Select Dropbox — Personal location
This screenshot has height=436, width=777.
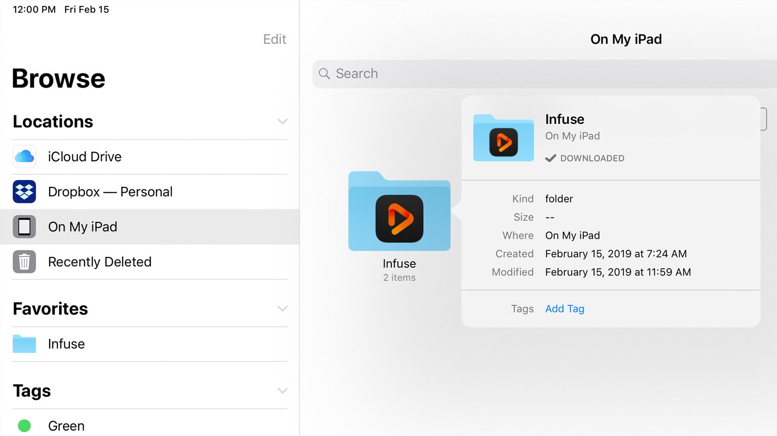(150, 192)
